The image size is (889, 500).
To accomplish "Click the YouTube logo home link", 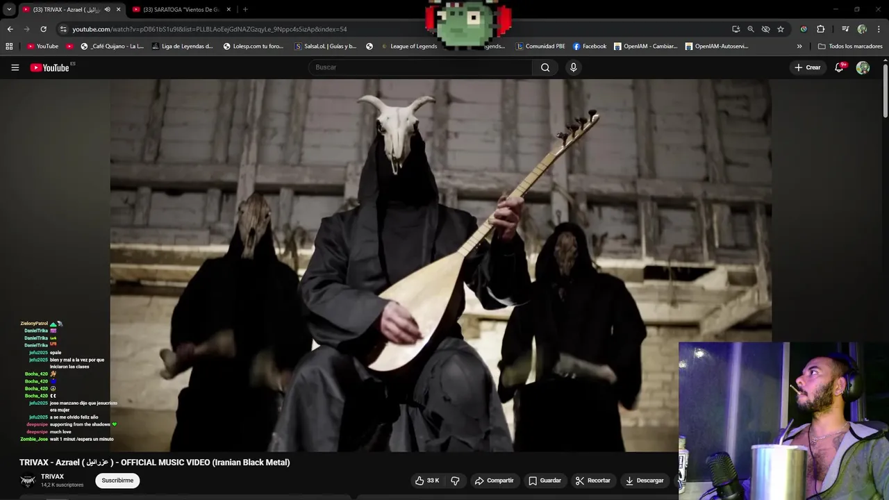I will point(49,67).
